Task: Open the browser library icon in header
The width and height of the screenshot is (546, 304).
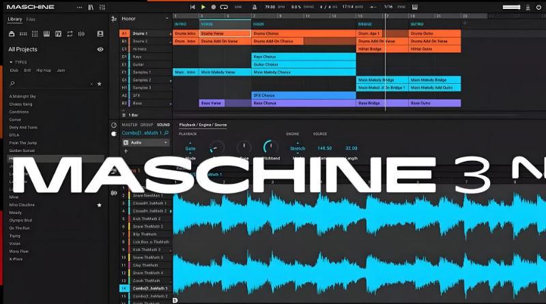Action: click(91, 7)
